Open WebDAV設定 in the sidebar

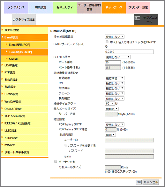[x=24, y=102]
